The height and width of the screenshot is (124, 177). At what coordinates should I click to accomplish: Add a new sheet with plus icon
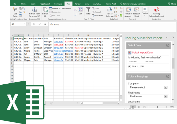click(x=52, y=103)
